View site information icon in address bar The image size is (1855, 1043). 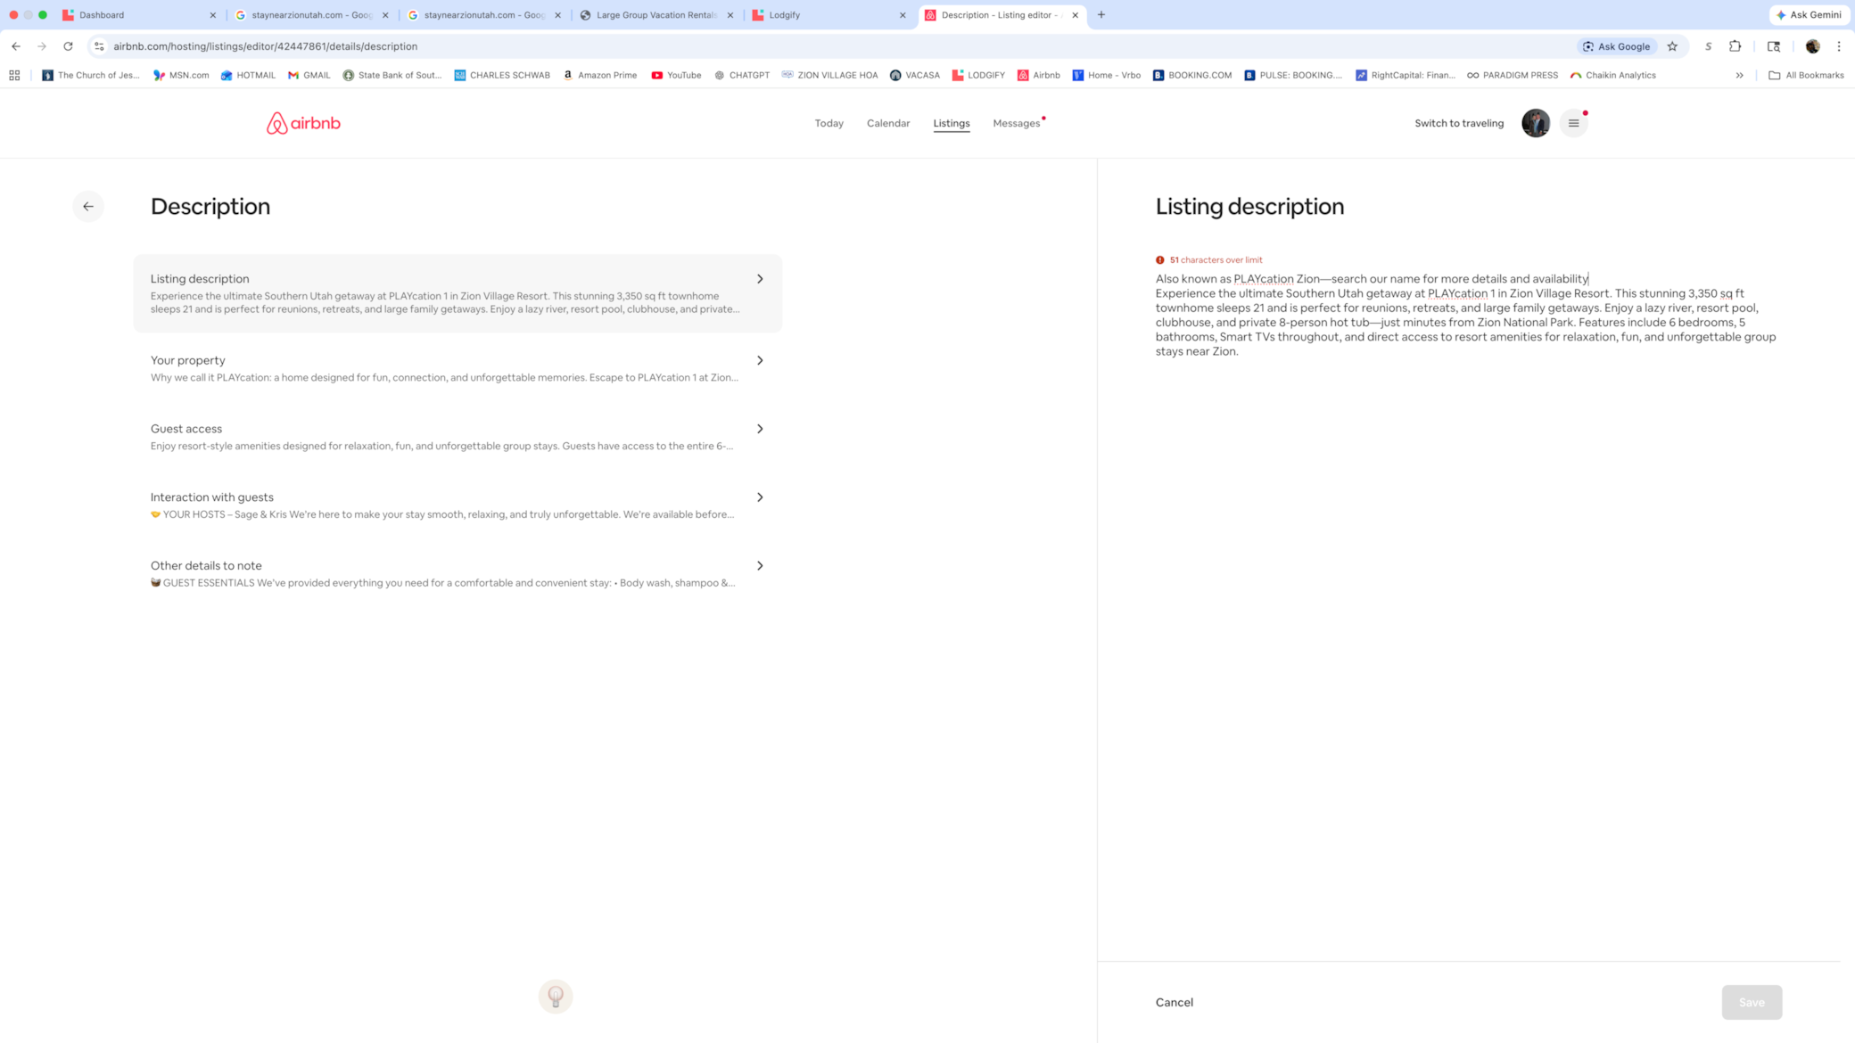pyautogui.click(x=99, y=46)
